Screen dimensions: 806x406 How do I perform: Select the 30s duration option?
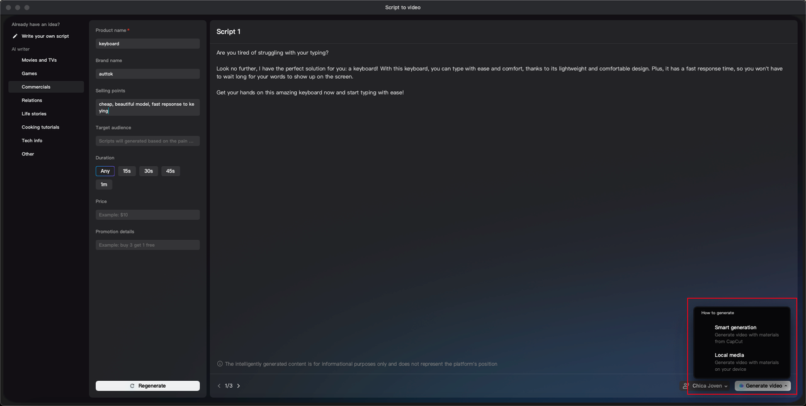point(149,171)
